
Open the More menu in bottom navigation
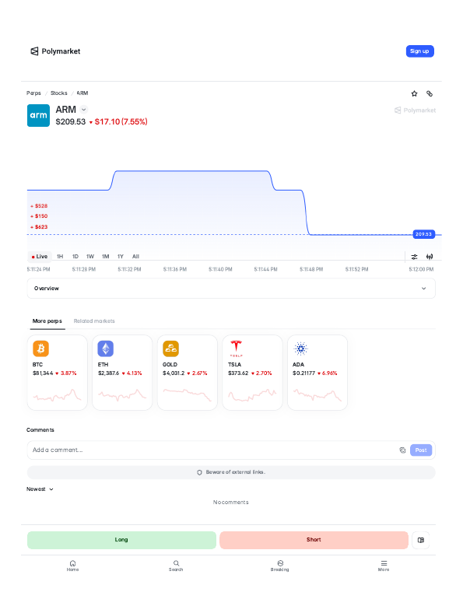[384, 566]
